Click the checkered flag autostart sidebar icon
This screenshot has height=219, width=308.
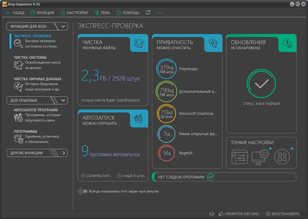18,118
